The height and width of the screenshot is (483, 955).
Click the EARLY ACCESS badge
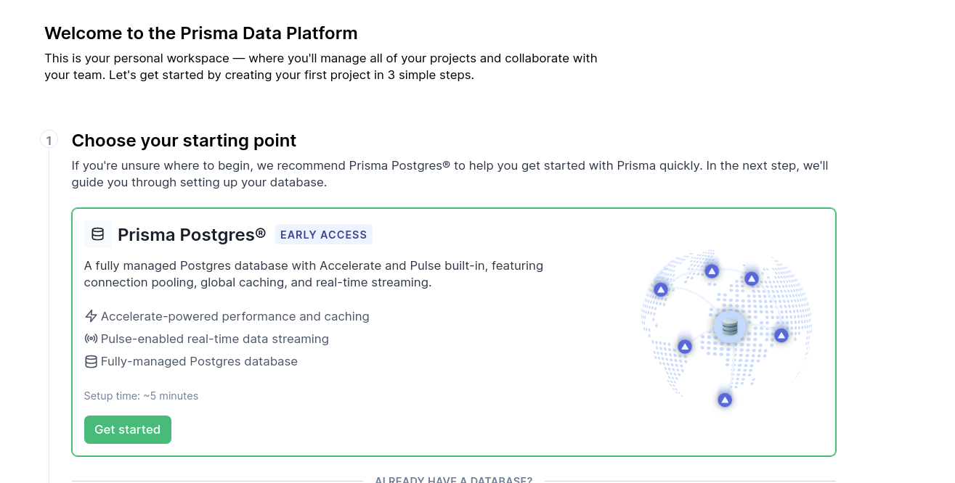point(324,234)
